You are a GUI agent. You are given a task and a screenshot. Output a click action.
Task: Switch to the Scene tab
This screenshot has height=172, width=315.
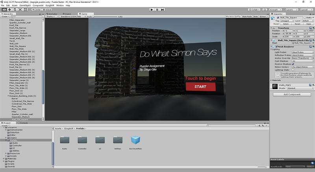tap(68, 14)
